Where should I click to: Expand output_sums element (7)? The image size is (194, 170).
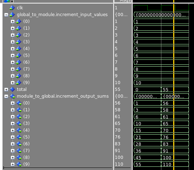click(13, 151)
